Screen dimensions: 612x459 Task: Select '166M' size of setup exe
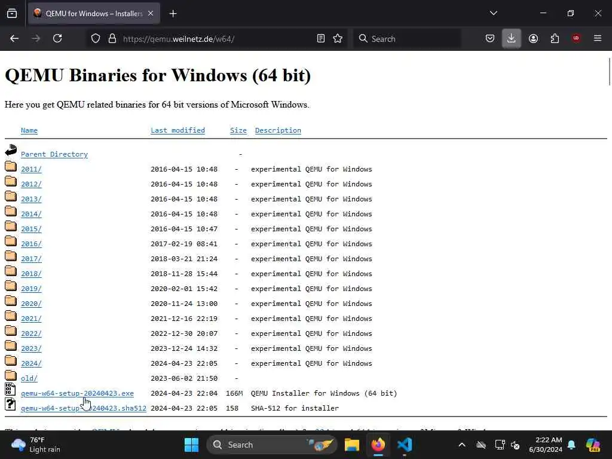click(234, 393)
